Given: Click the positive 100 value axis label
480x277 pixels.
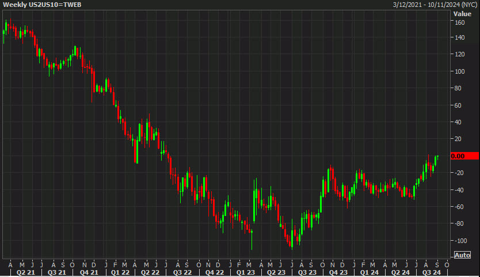Looking at the screenshot, I should pos(460,71).
